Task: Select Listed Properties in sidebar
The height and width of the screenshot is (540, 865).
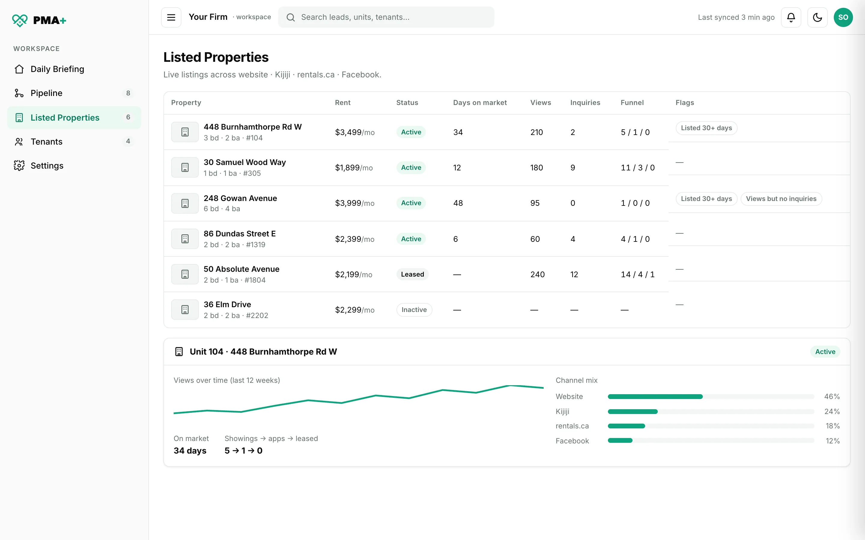Action: pyautogui.click(x=74, y=118)
